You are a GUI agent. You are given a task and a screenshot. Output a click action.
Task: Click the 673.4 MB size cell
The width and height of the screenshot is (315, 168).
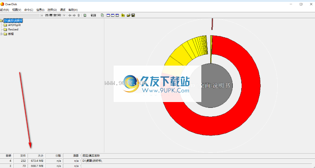(x=36, y=161)
